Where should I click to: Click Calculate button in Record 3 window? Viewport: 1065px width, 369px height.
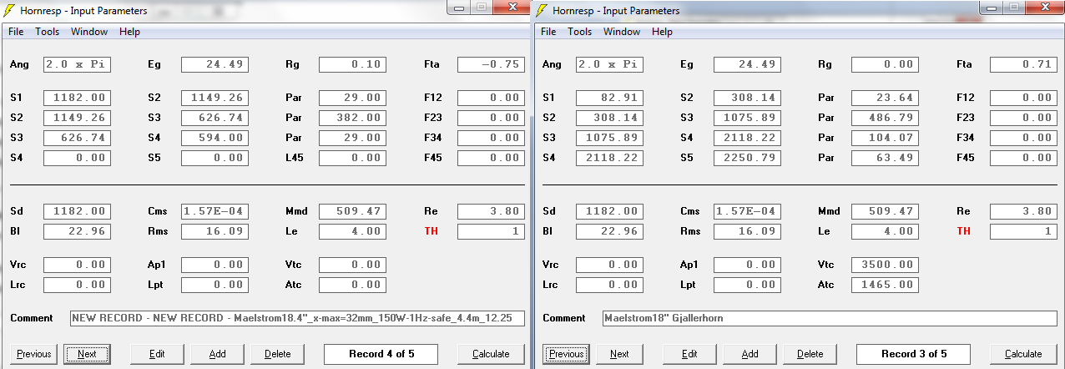coord(1023,354)
